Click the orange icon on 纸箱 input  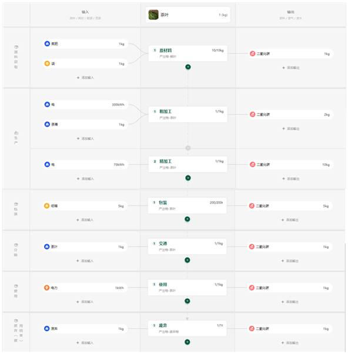[47, 206]
